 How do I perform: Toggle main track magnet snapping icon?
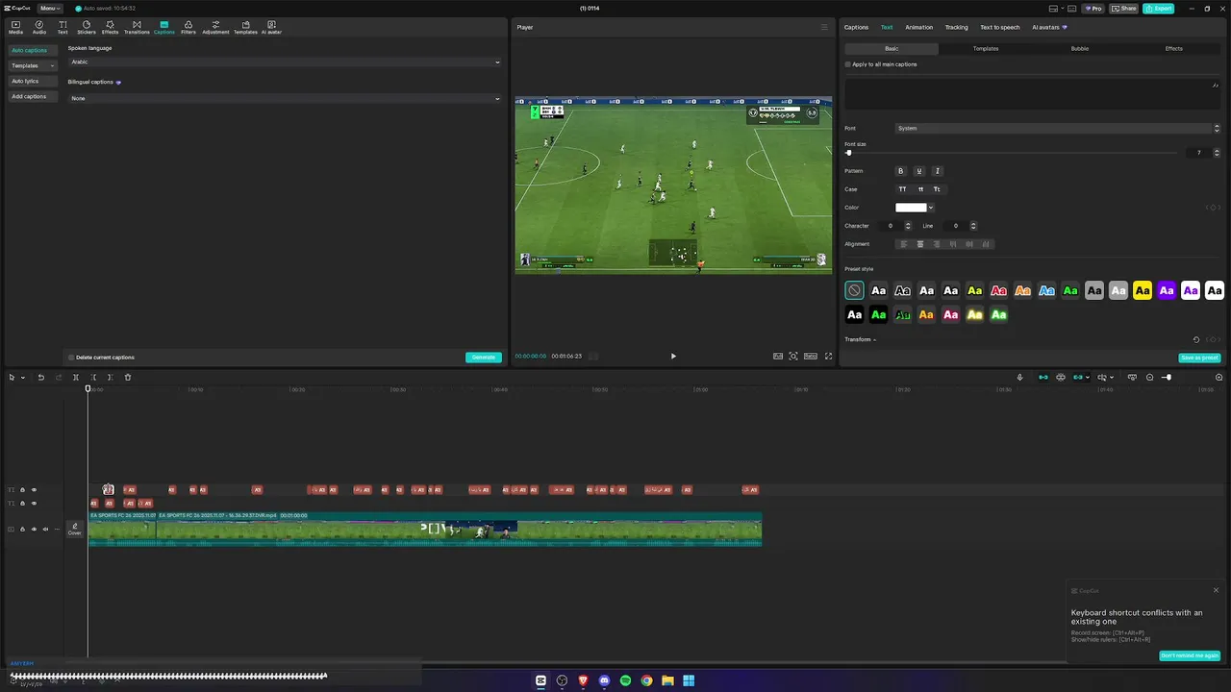tap(1043, 377)
